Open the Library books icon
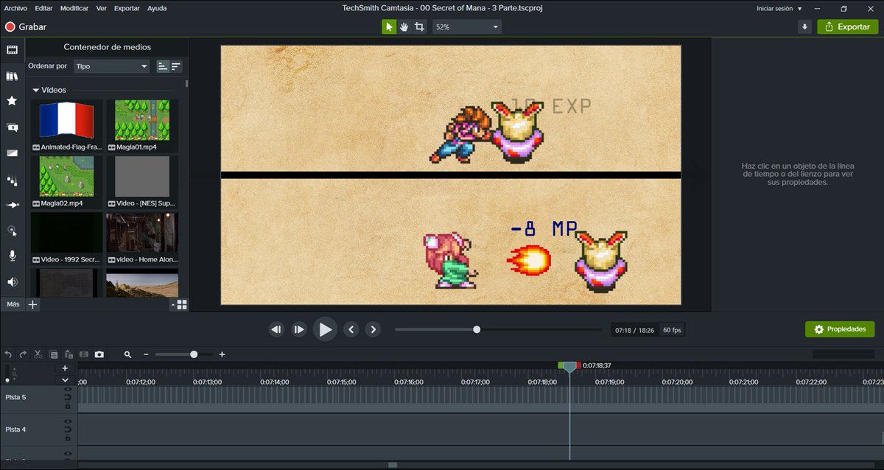This screenshot has width=884, height=470. coord(12,76)
